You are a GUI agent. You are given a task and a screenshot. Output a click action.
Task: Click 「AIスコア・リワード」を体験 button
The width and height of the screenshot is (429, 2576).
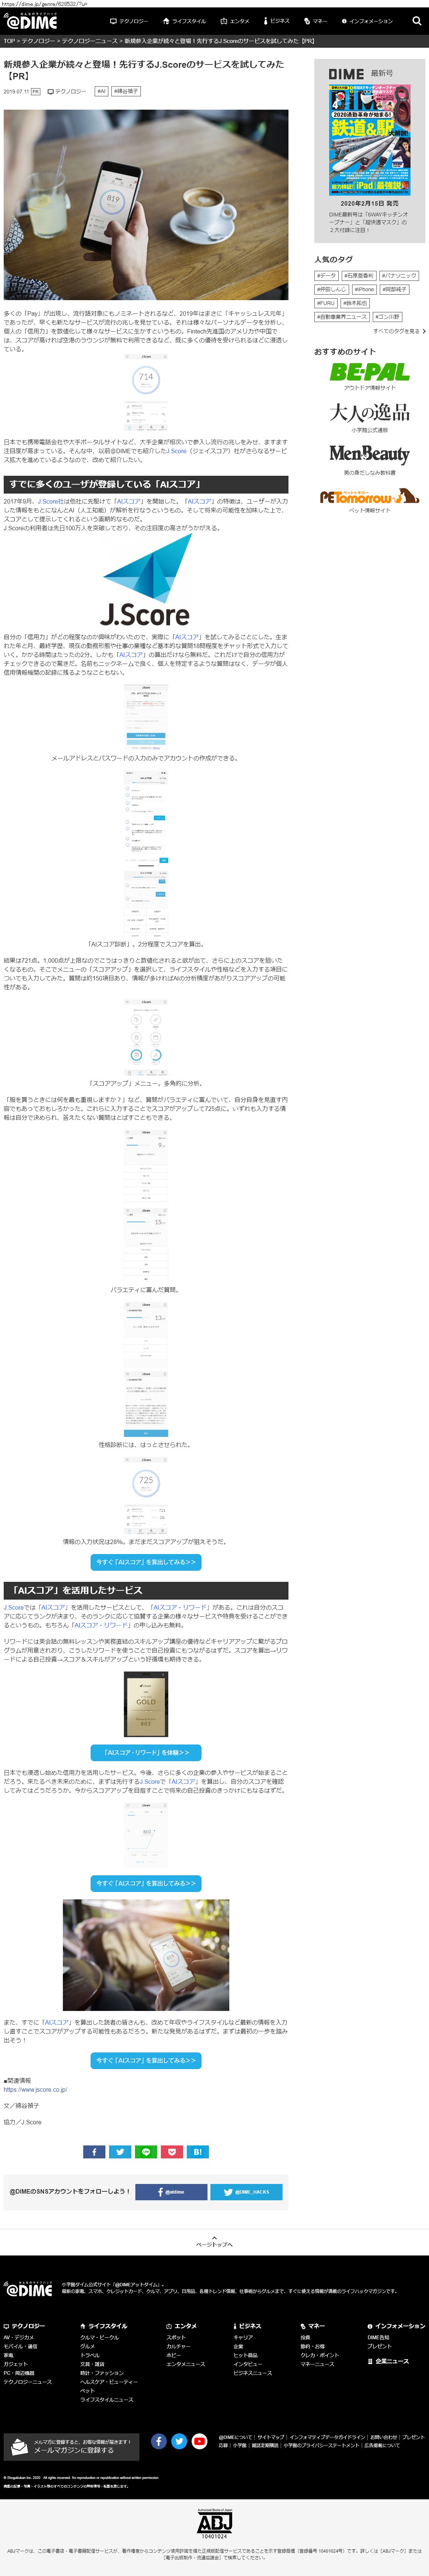(146, 1752)
